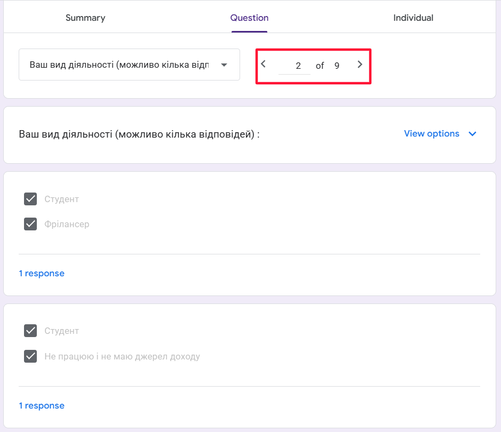Toggle Студент checkbox in the first response card
The image size is (501, 432).
pyautogui.click(x=30, y=199)
